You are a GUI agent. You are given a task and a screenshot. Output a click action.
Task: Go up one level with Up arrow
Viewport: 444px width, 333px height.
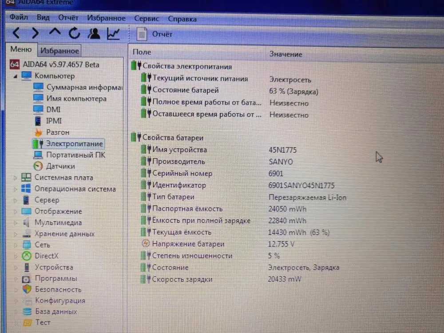coord(55,32)
